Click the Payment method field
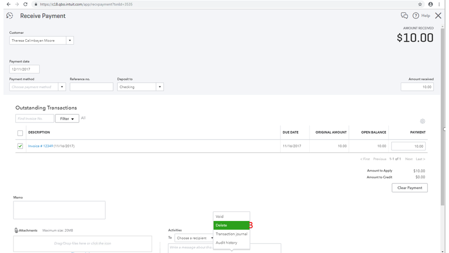The image size is (449, 253). (x=34, y=87)
